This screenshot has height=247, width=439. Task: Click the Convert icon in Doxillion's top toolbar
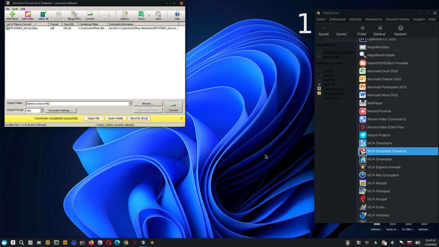pyautogui.click(x=90, y=16)
